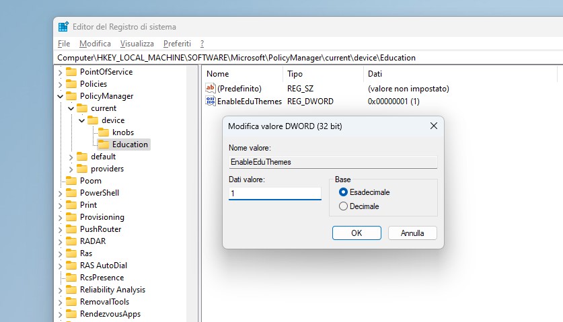The image size is (563, 322).
Task: Select the knobs tree label
Action: point(123,132)
